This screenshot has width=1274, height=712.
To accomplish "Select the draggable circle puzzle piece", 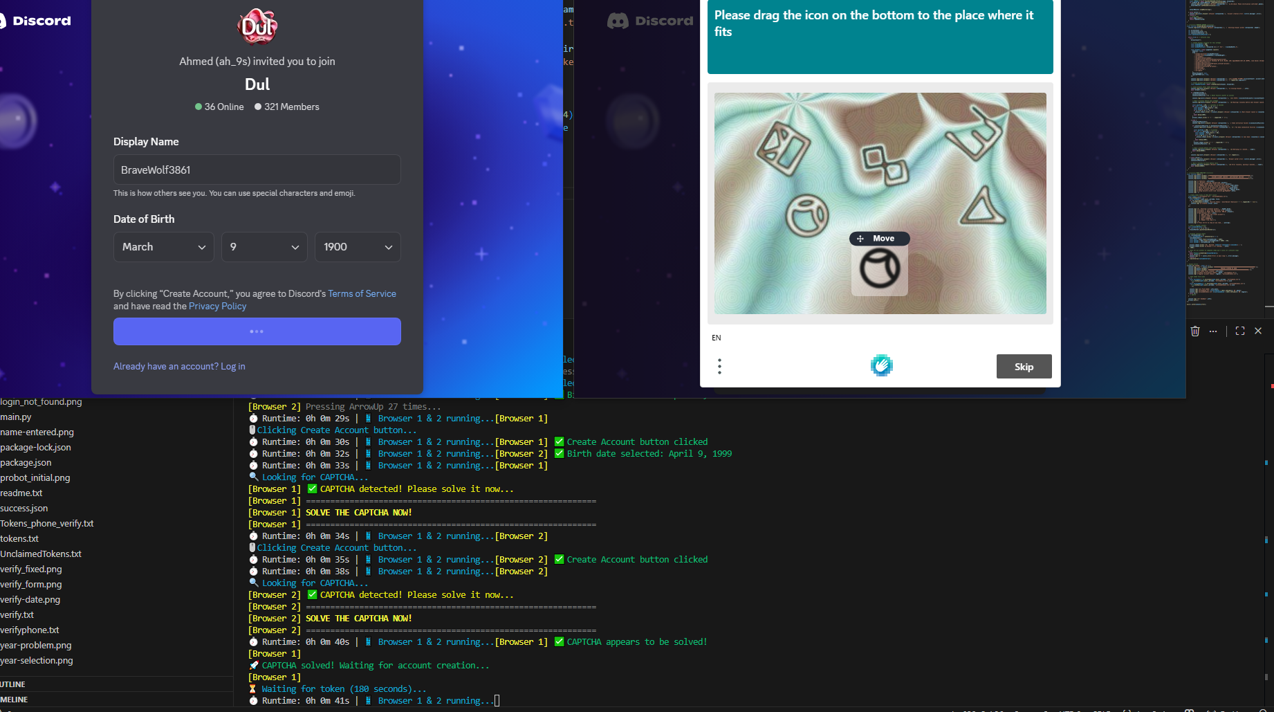I will [880, 269].
